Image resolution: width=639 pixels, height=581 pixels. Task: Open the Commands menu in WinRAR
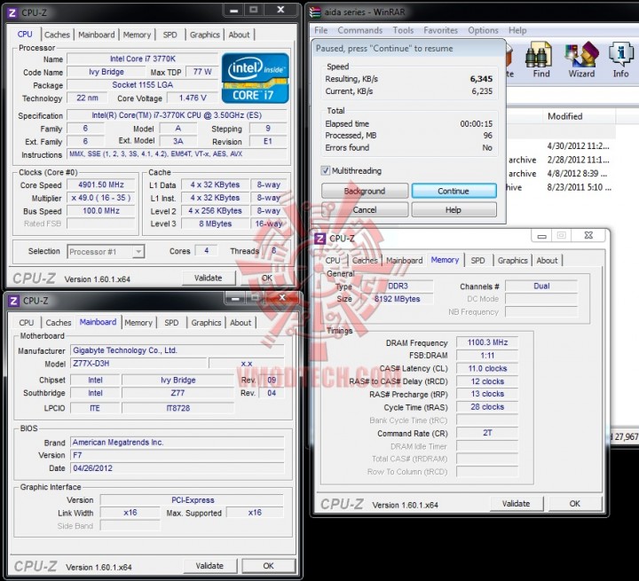(x=359, y=30)
